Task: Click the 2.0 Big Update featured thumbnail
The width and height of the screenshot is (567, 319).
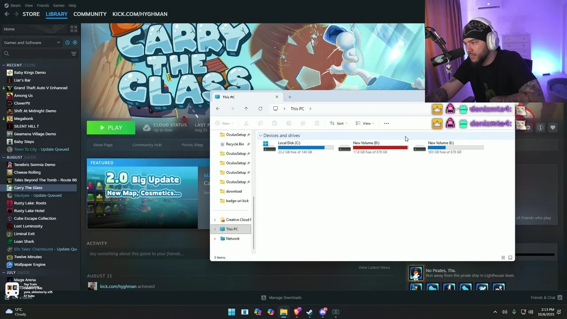Action: 142,198
